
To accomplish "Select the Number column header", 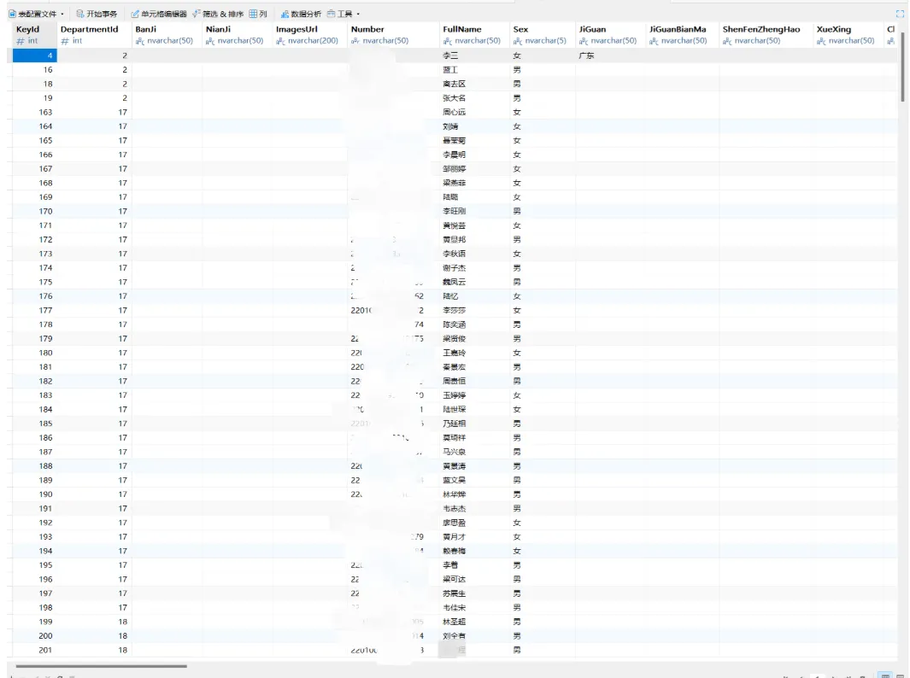I will [394, 35].
